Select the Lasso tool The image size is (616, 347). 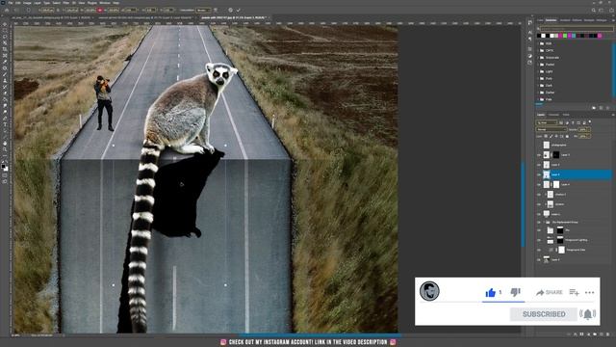[x=5, y=37]
